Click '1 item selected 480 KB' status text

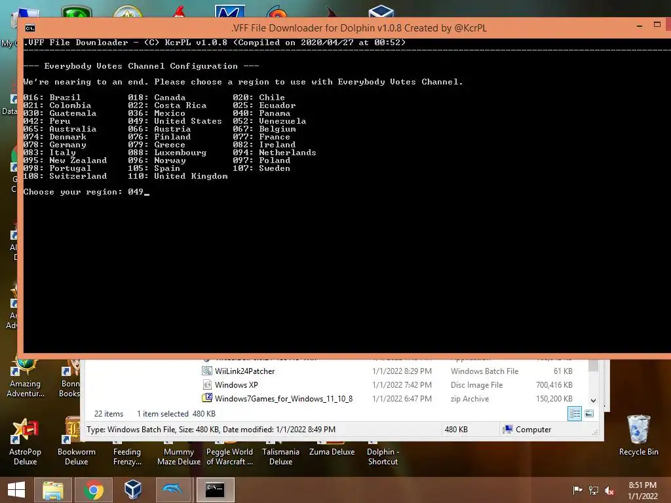pyautogui.click(x=176, y=414)
